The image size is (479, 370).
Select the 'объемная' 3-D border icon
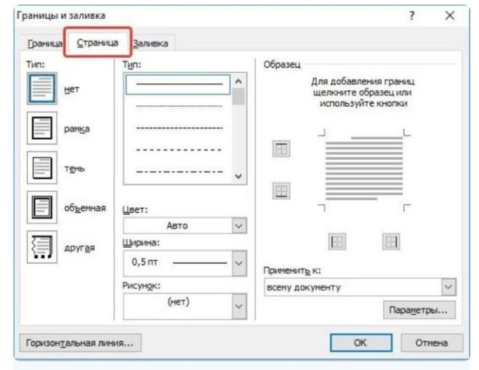(40, 208)
